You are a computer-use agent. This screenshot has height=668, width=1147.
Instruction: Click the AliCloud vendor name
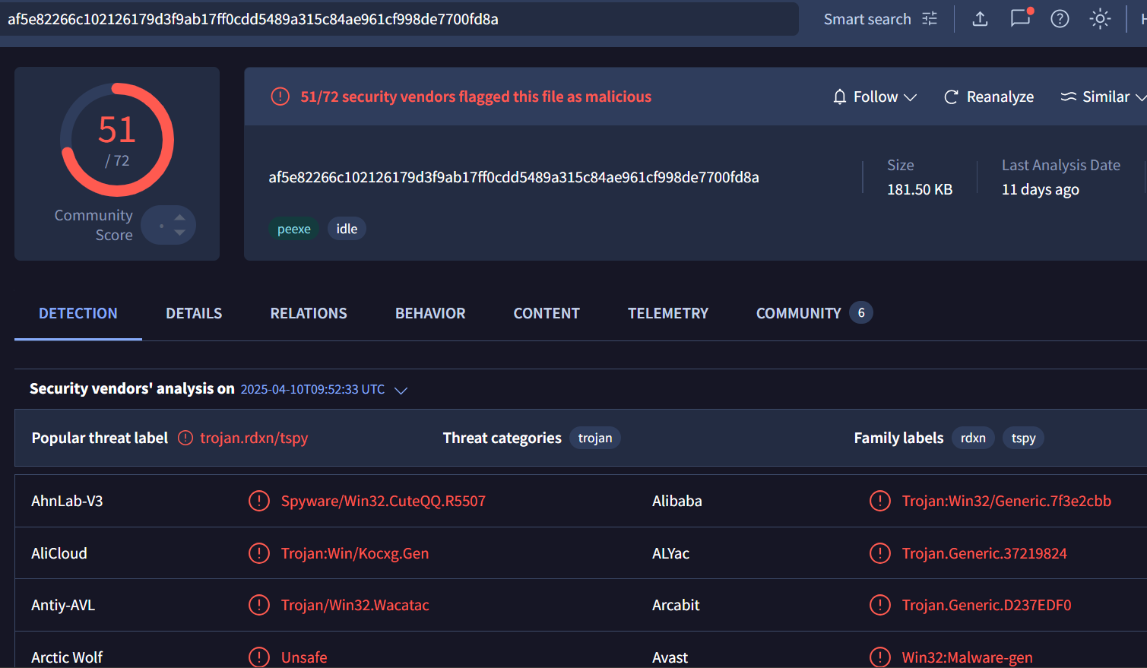[x=59, y=553]
